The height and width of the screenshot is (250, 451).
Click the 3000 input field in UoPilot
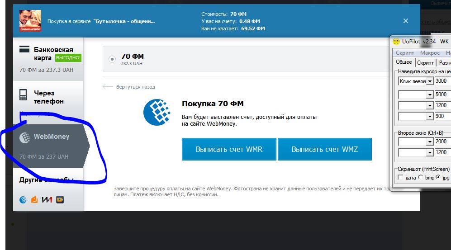(x=443, y=81)
